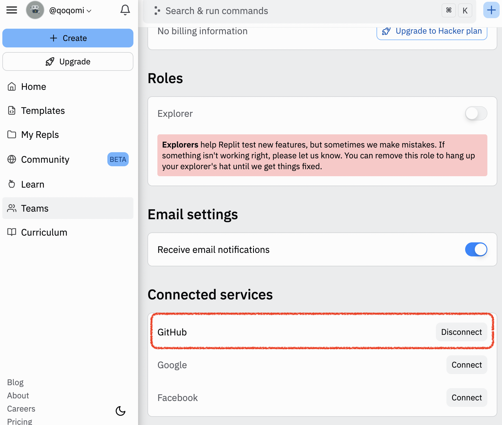Screen dimensions: 502x425
Task: Open the Blog link
Action: (x=15, y=382)
